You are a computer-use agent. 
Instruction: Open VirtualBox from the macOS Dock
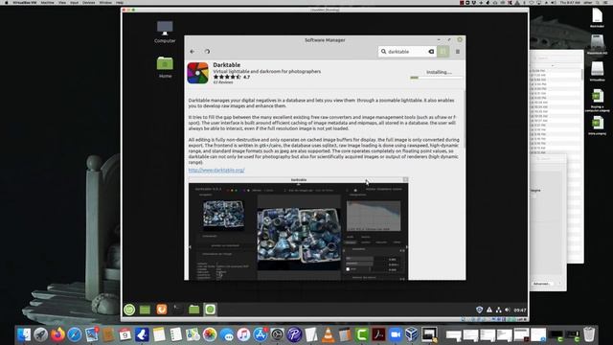pyautogui.click(x=412, y=334)
